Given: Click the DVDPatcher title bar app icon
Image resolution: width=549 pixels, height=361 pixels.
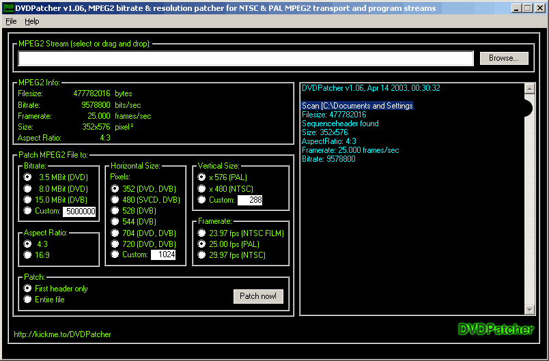Looking at the screenshot, I should pyautogui.click(x=8, y=8).
